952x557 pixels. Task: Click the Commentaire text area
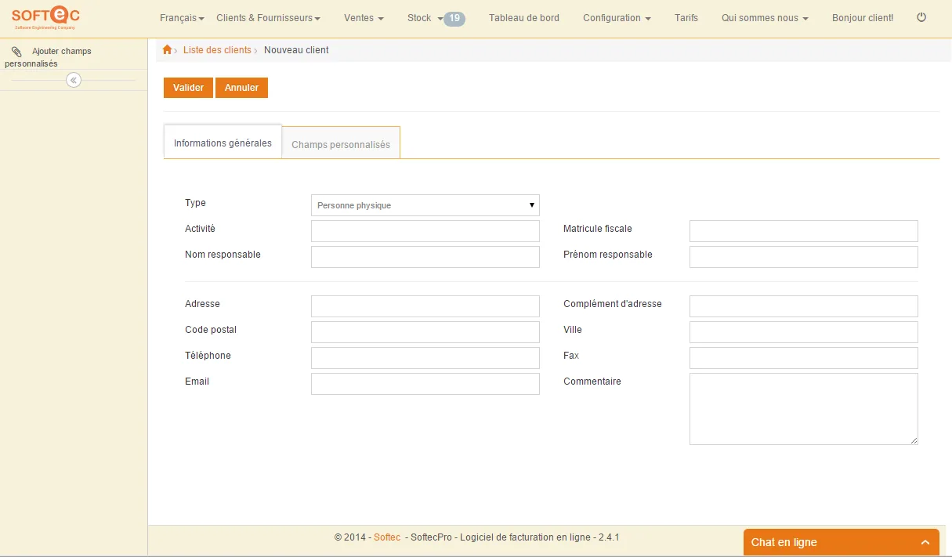[x=804, y=409]
